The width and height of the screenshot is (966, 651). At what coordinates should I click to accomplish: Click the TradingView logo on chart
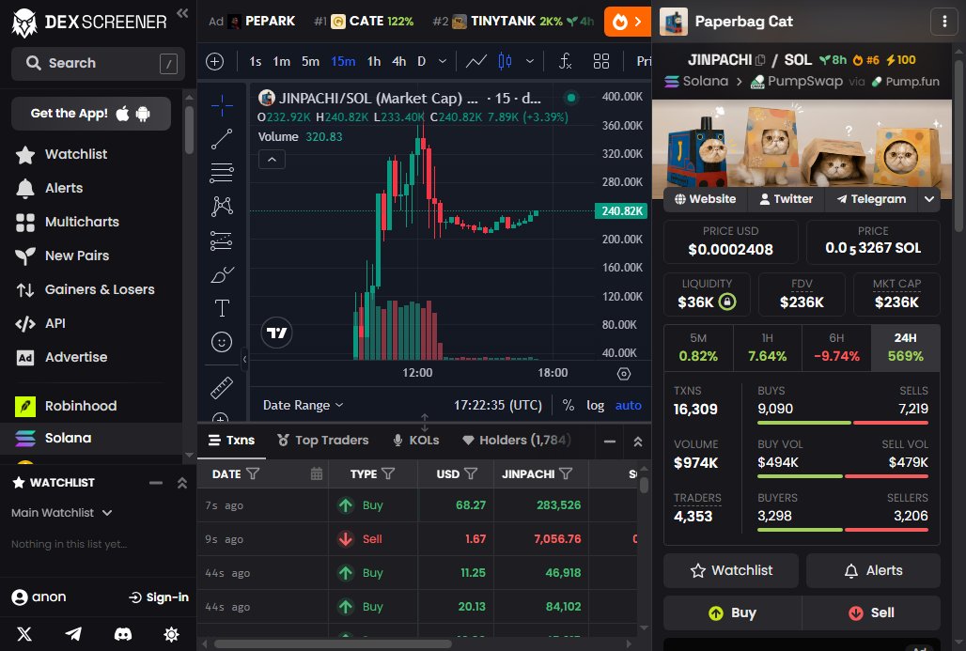pos(276,333)
